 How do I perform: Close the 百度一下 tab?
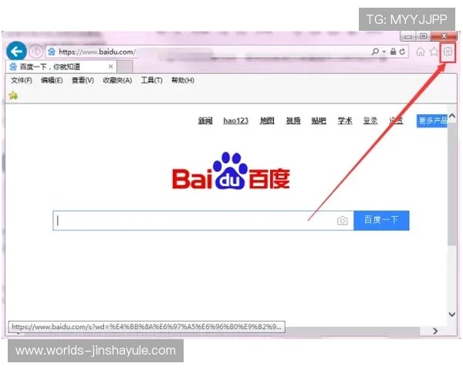click(110, 67)
